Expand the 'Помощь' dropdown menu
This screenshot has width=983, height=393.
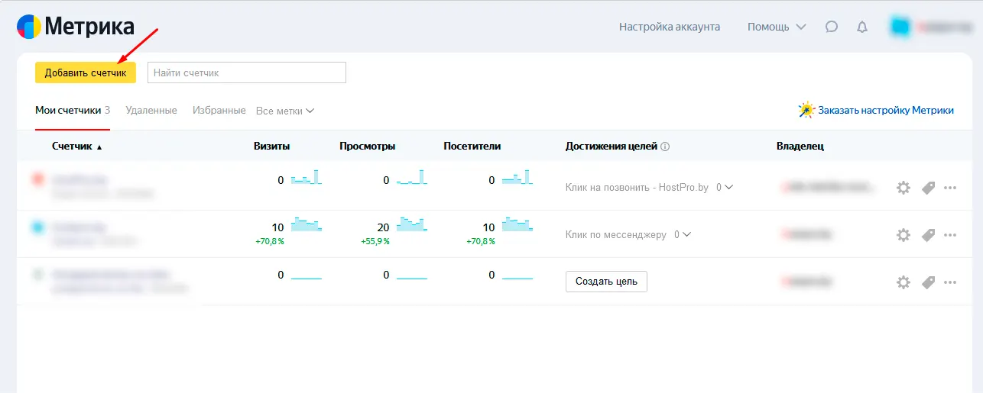(777, 27)
